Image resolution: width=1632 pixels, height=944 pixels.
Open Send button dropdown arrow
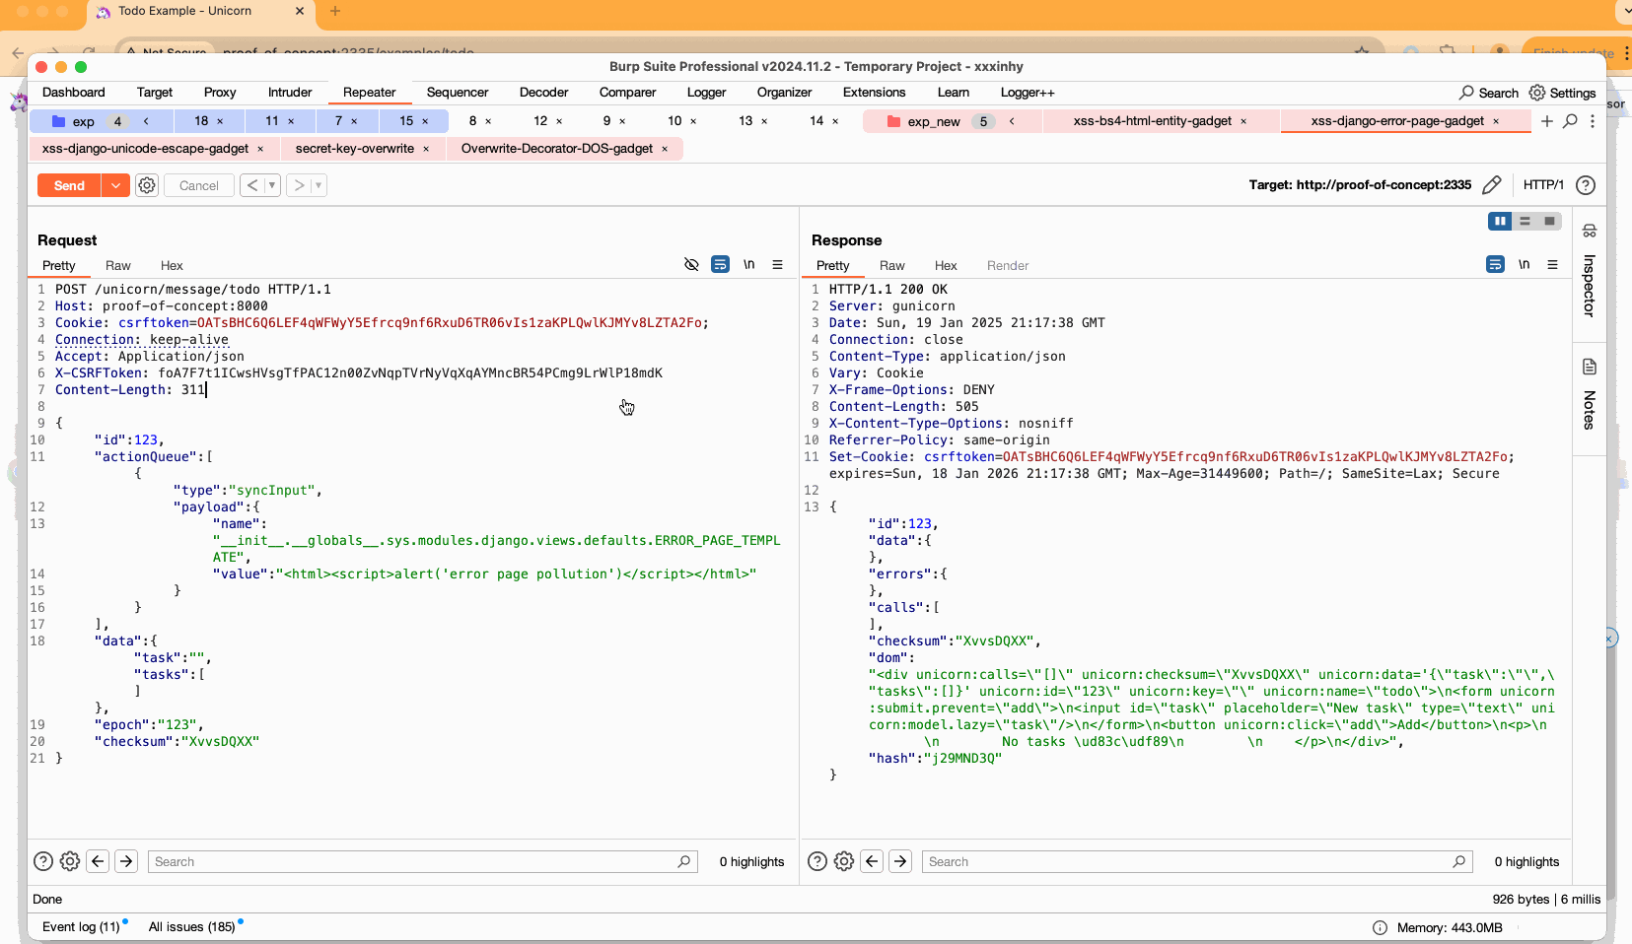click(x=116, y=185)
